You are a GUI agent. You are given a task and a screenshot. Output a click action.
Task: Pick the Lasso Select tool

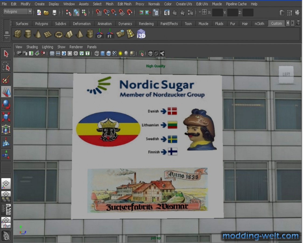pos(6,66)
